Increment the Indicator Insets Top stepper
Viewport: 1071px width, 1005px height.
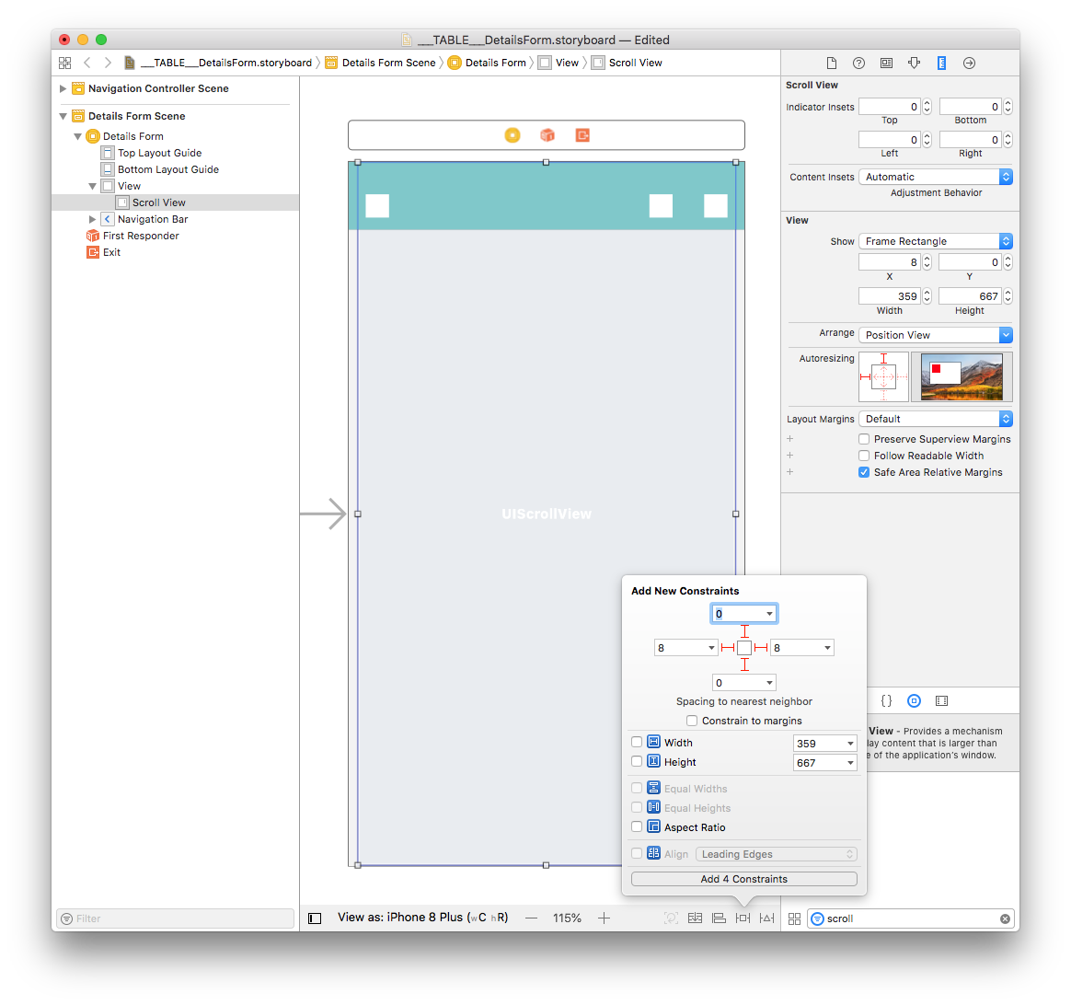[927, 103]
